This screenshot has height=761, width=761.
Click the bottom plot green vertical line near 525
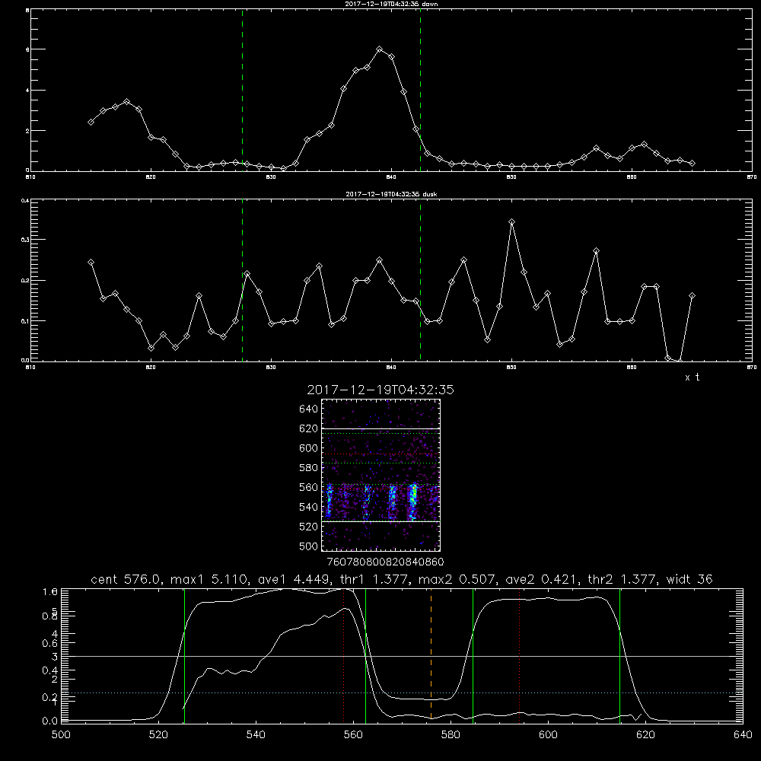coord(184,655)
